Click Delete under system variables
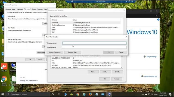The width and height of the screenshot is (174, 97). click(x=117, y=72)
